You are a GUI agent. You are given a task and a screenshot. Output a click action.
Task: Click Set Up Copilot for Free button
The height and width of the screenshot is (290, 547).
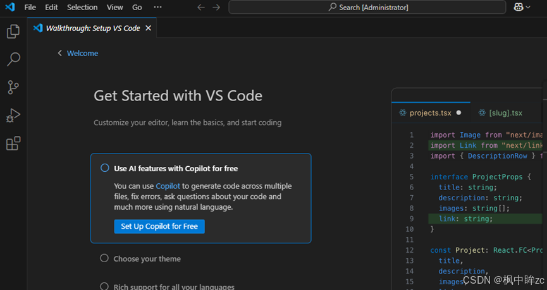pos(159,227)
